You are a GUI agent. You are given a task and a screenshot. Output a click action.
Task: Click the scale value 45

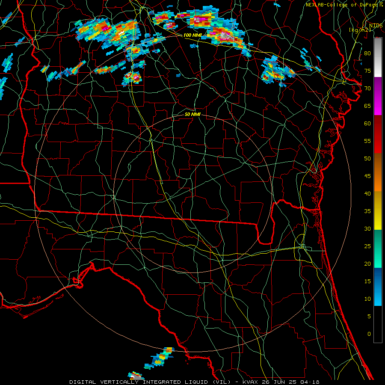(x=367, y=176)
